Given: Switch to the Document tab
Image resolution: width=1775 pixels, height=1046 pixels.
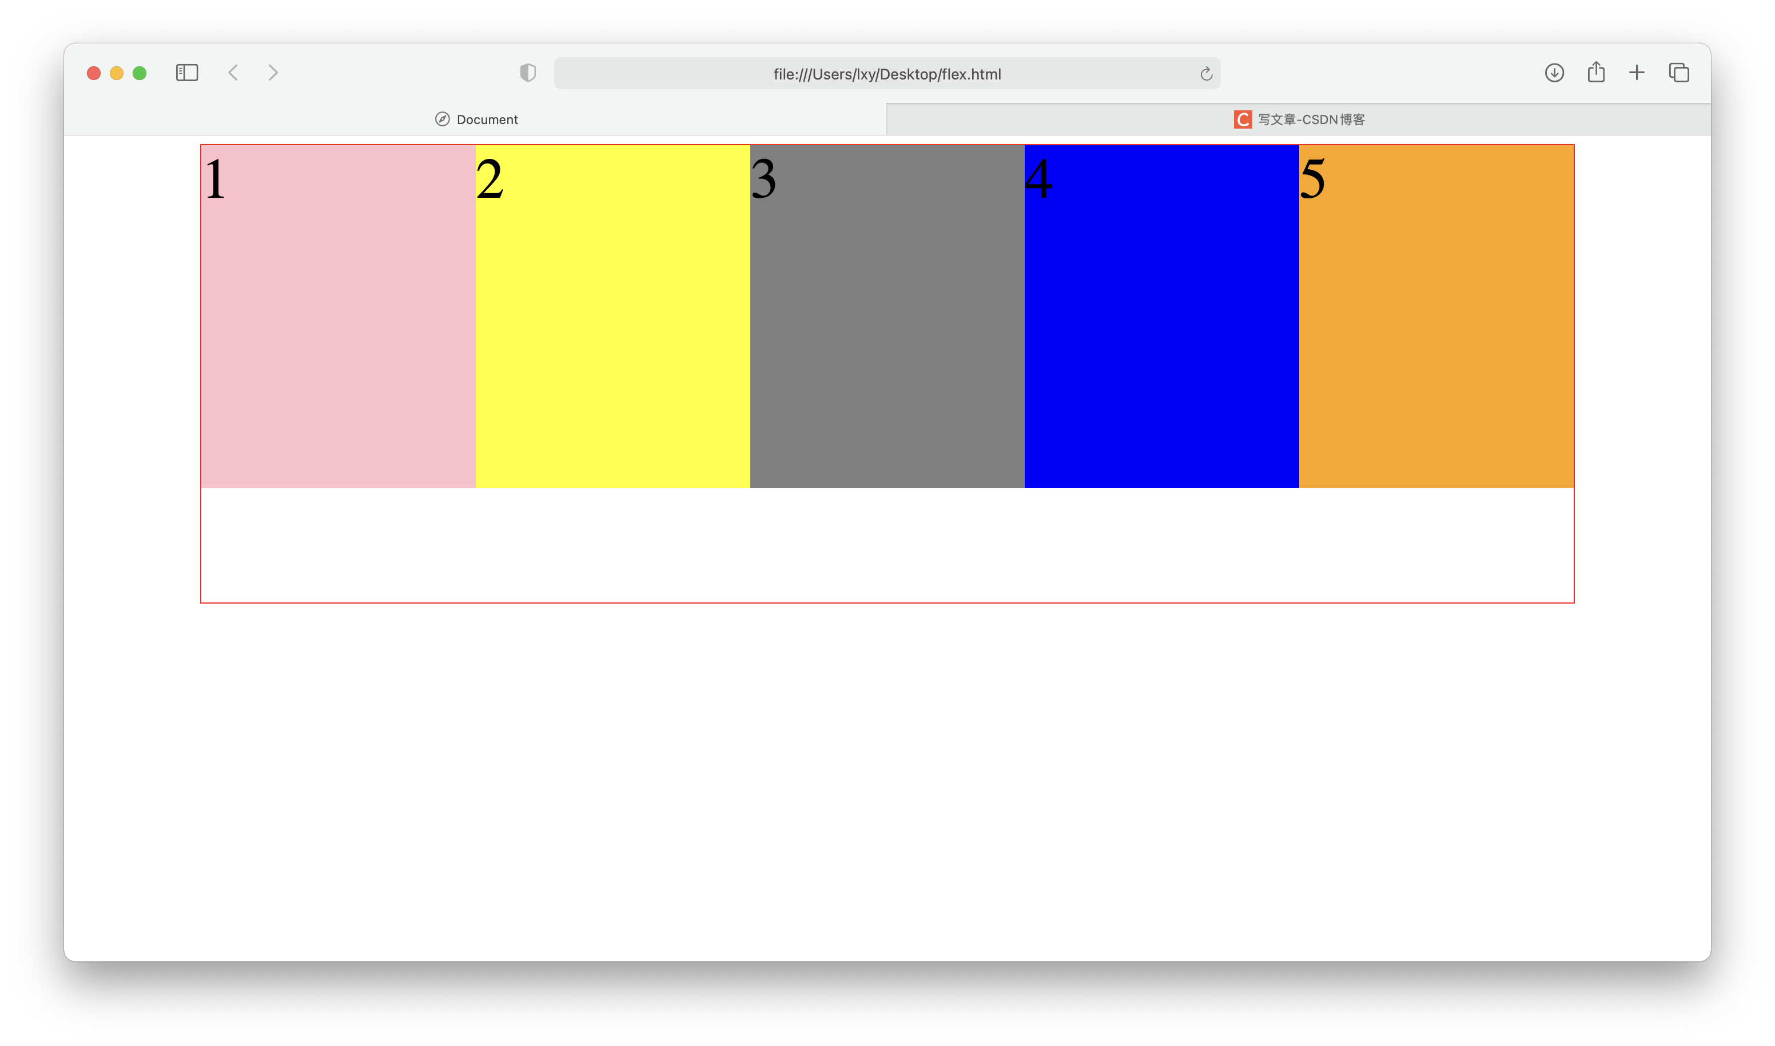Looking at the screenshot, I should click(476, 119).
